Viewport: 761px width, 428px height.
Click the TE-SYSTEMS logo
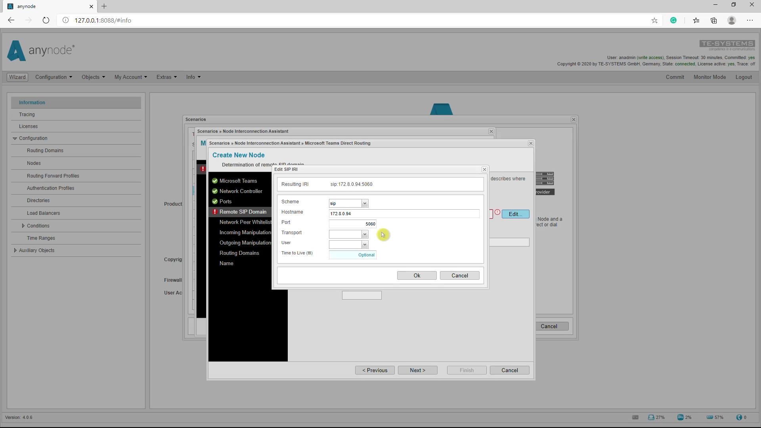point(727,45)
